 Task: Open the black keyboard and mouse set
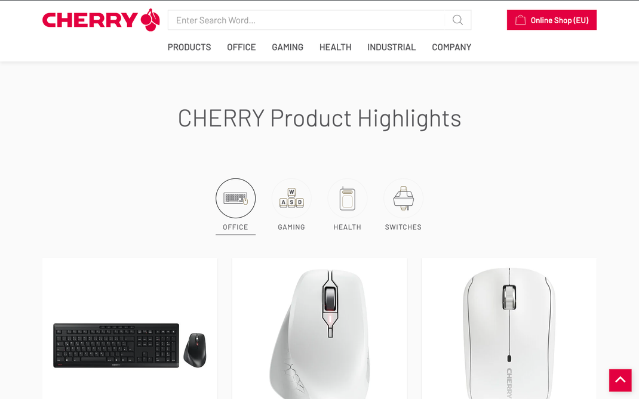pos(130,345)
